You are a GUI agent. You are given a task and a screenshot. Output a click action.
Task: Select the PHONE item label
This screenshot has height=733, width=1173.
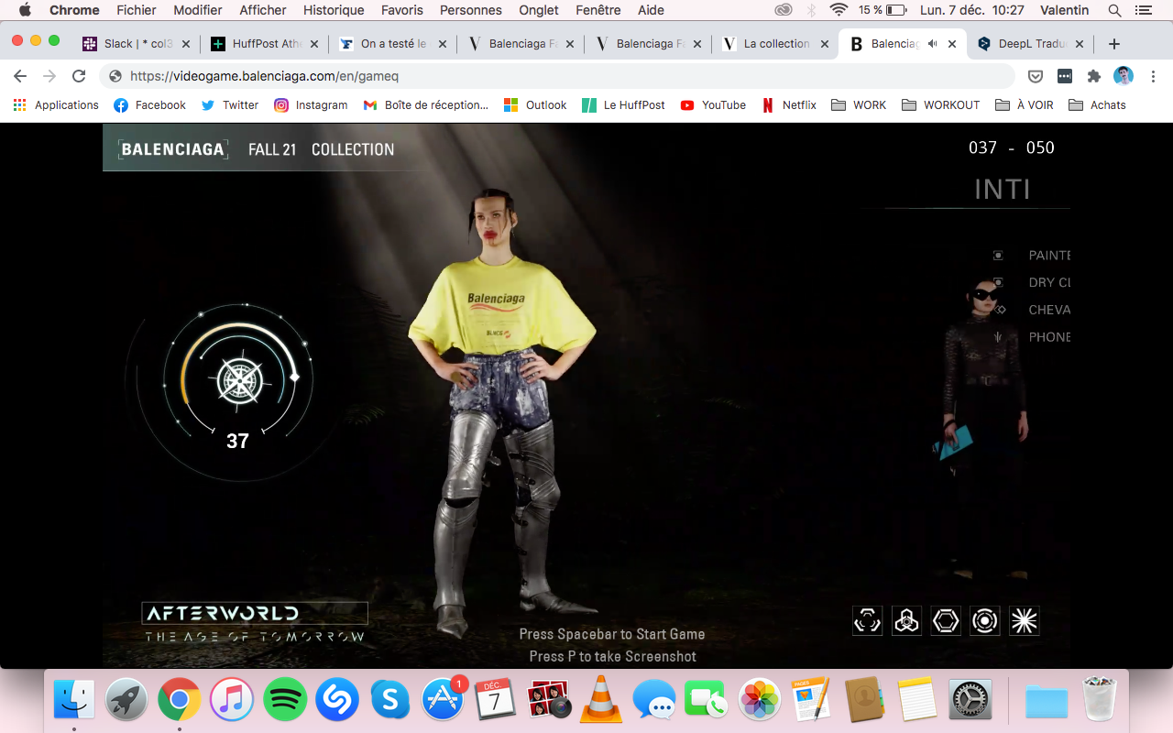pyautogui.click(x=1049, y=337)
